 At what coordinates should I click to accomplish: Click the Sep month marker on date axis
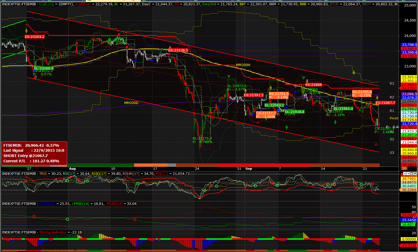coord(249,169)
